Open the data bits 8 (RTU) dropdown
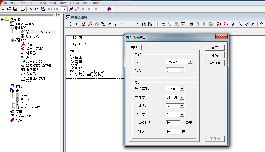This screenshot has height=152, width=265. tap(182, 97)
